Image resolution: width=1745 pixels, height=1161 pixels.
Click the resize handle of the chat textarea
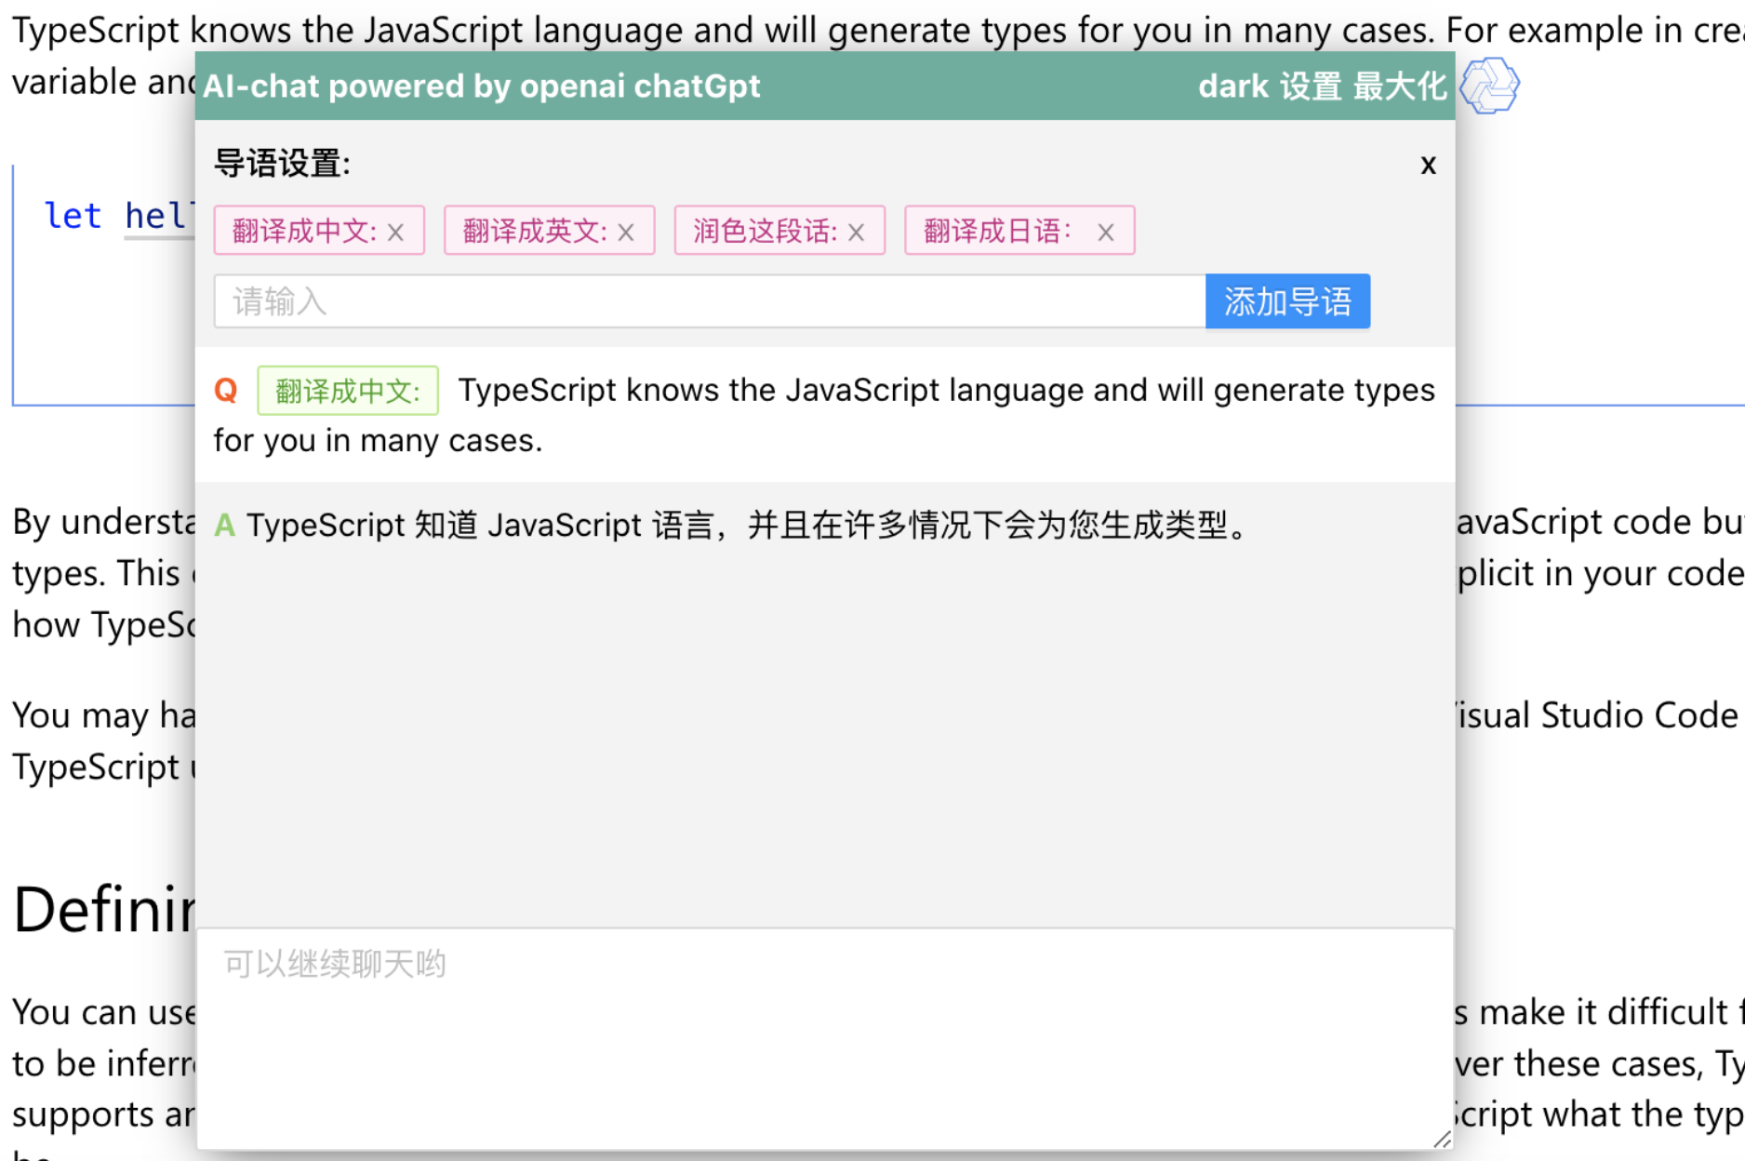click(x=1443, y=1140)
